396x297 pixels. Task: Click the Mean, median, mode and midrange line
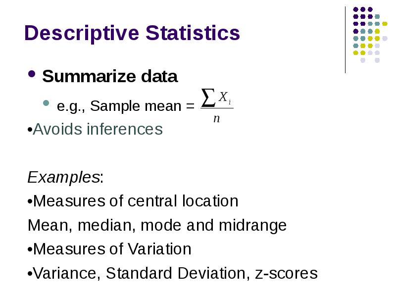pyautogui.click(x=157, y=225)
